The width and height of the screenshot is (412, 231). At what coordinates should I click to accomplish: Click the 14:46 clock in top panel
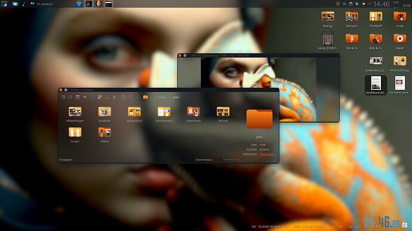(382, 4)
